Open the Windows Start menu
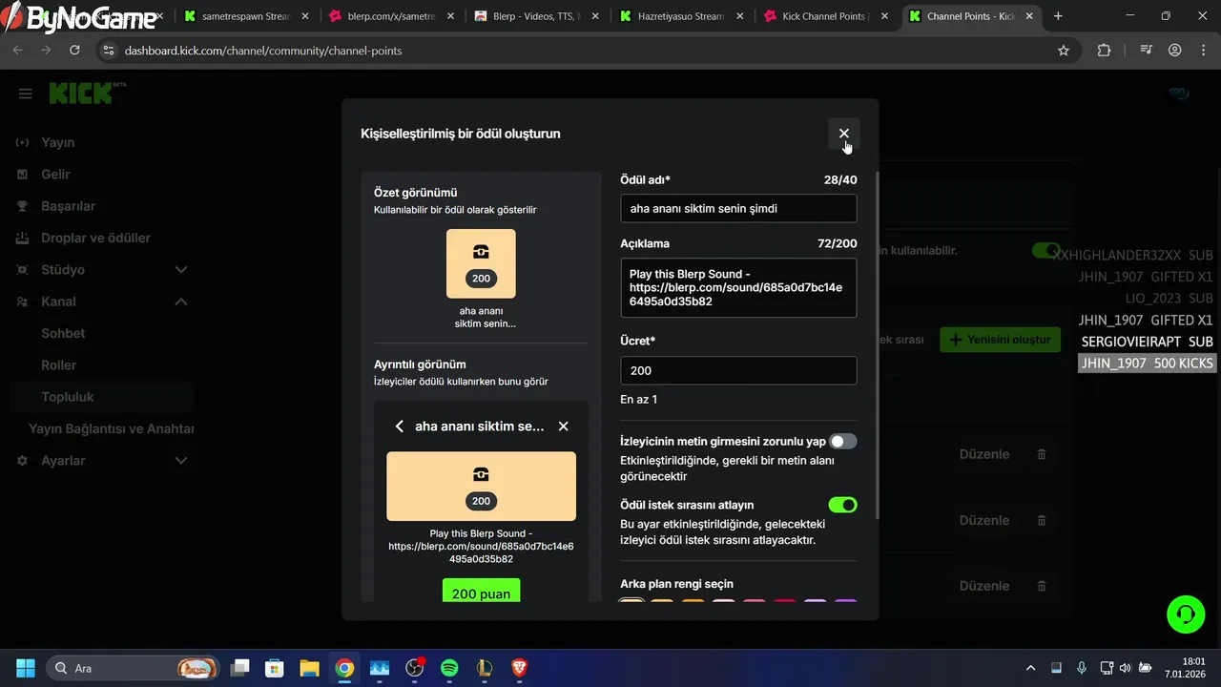 tap(26, 668)
